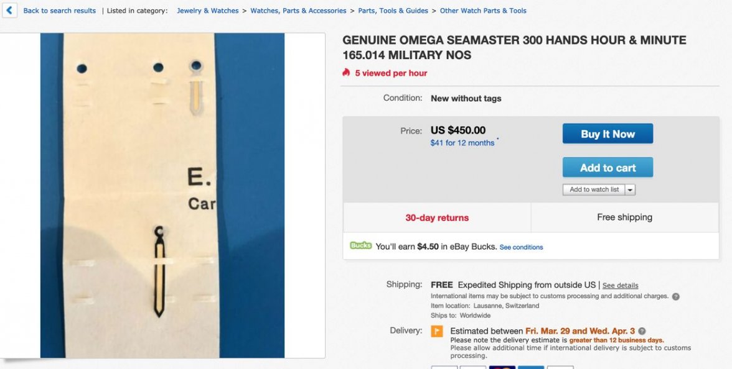Go to Watches, Parts & Accessories breadcrumb
The height and width of the screenshot is (369, 732).
(298, 11)
